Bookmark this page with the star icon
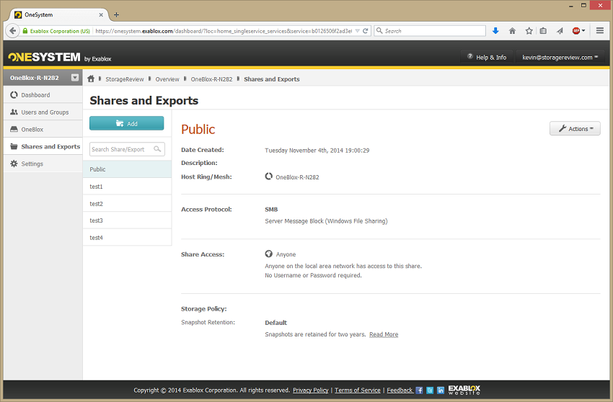 (529, 31)
